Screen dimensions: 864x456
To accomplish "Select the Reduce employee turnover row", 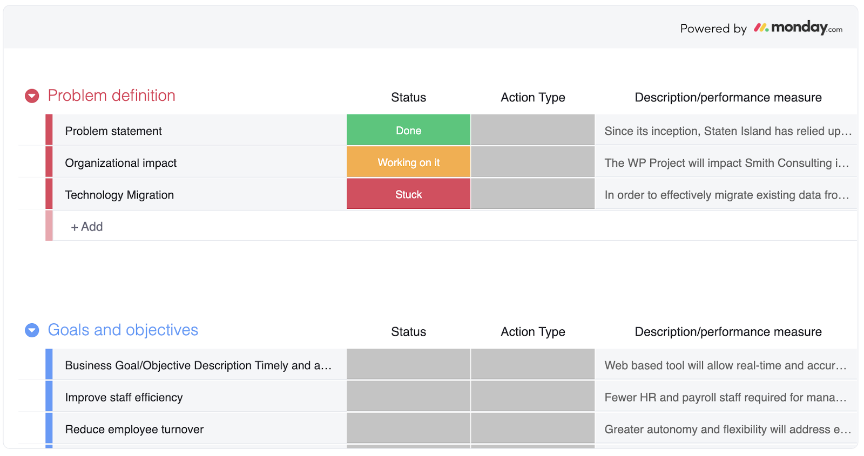I will tap(134, 430).
